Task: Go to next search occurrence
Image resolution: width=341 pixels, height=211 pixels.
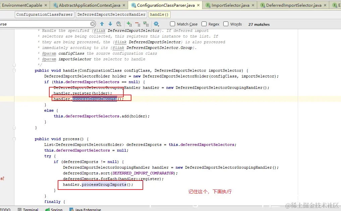Action: tap(110, 24)
